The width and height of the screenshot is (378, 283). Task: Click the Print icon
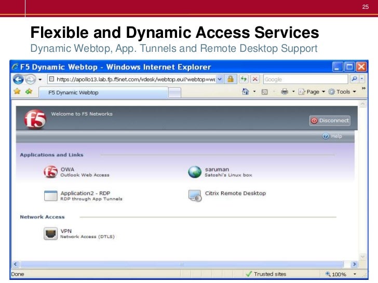point(285,91)
